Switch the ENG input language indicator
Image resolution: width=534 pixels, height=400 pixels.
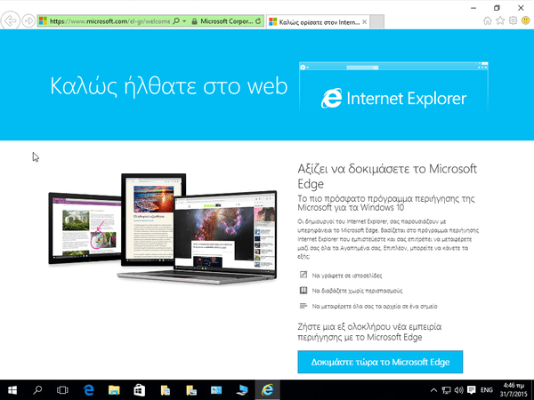coord(487,390)
